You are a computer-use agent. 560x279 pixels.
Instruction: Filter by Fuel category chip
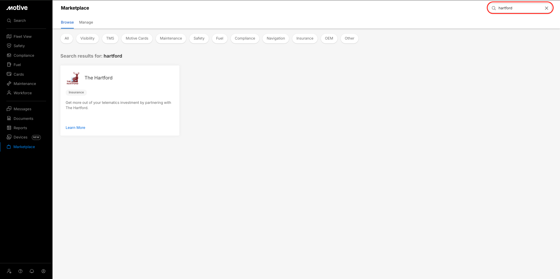(x=220, y=38)
